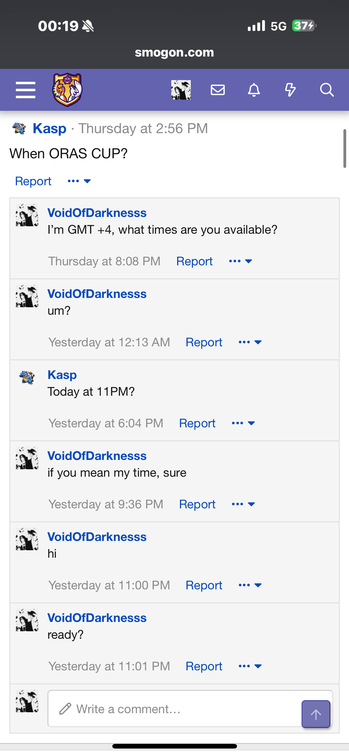The width and height of the screenshot is (349, 756).
Task: Expand options for the "um?" comment
Action: click(250, 342)
